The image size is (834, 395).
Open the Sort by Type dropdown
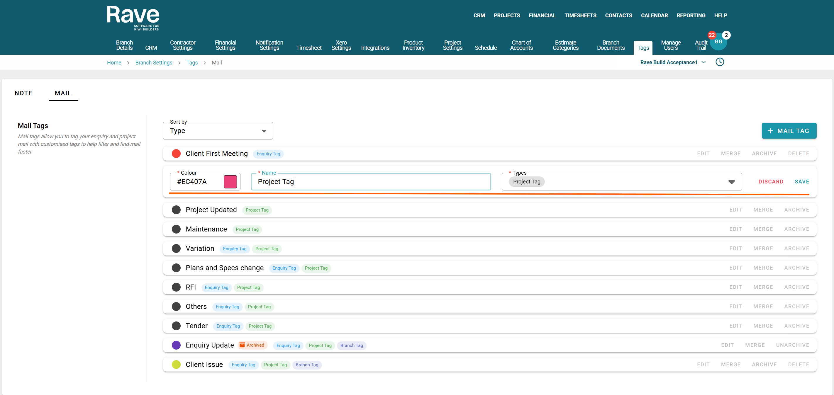(218, 131)
